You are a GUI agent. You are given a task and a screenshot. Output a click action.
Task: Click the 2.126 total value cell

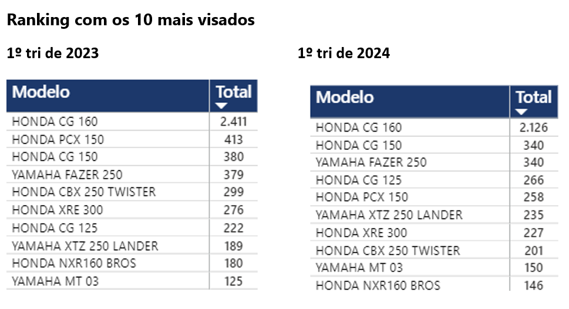coord(533,127)
